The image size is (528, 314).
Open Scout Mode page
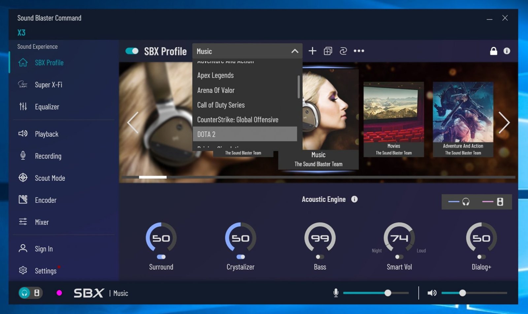click(50, 178)
